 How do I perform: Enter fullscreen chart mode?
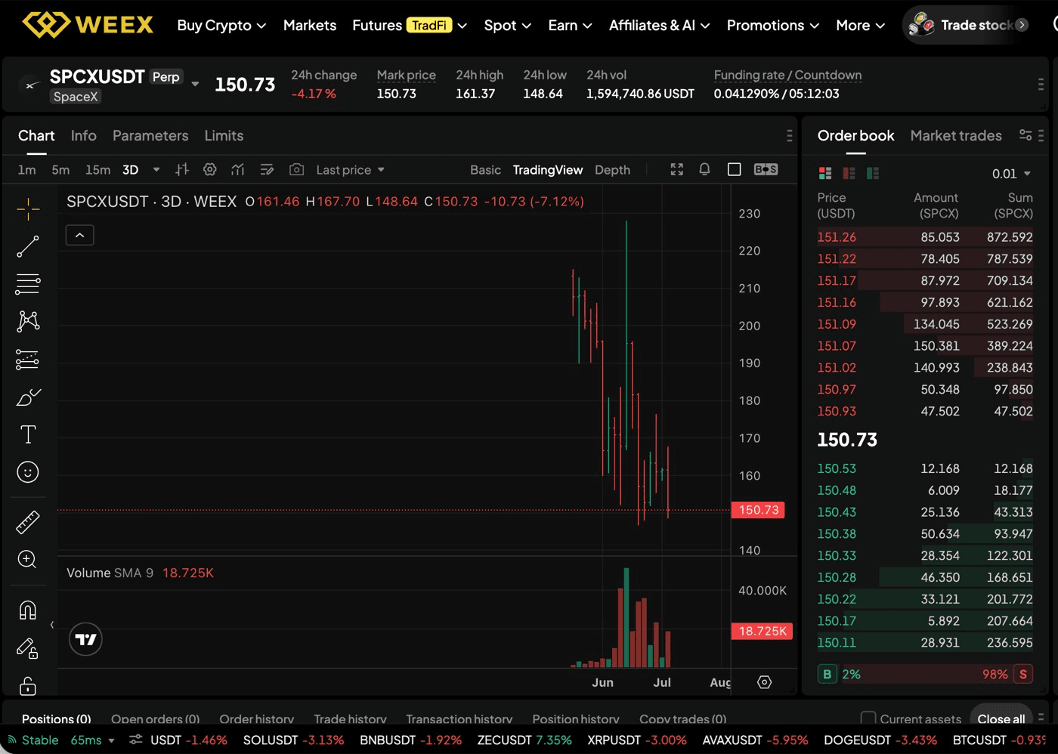coord(677,169)
